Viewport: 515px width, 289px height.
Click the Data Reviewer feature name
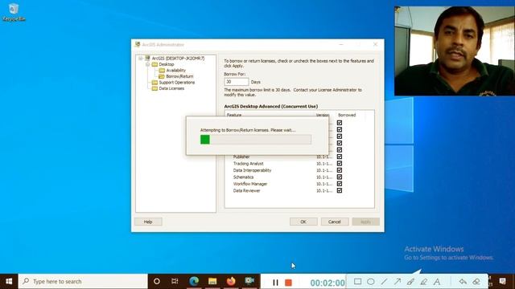(247, 190)
